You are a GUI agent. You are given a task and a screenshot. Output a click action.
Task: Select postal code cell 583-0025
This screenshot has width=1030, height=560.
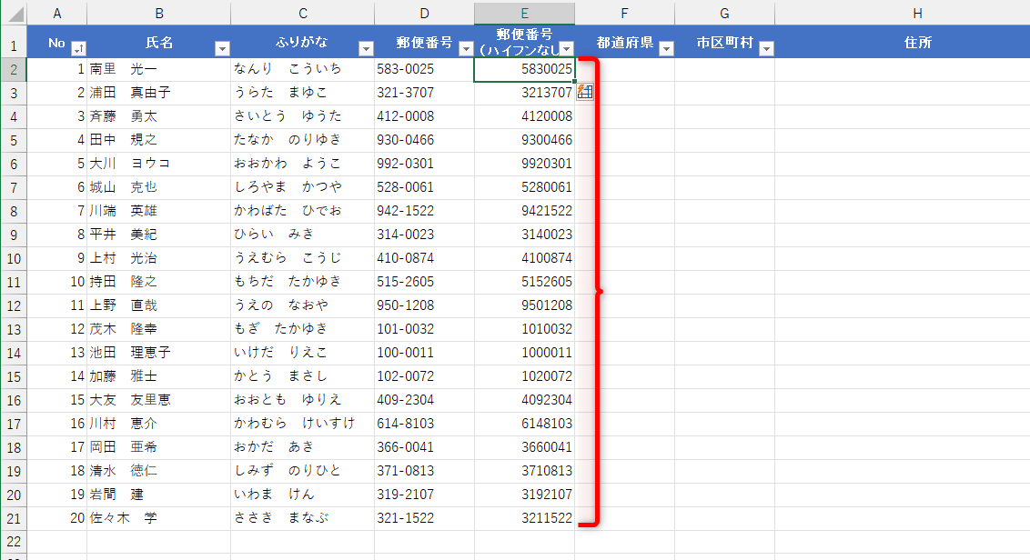tap(424, 69)
